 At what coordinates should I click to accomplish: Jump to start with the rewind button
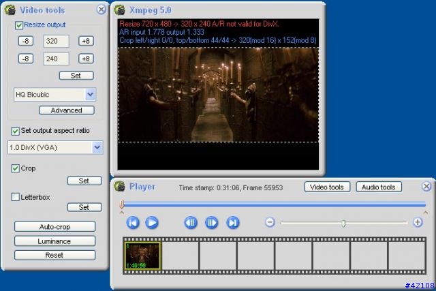133,223
